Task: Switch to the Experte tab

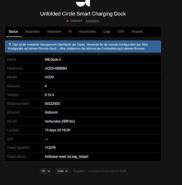Action: (137, 31)
